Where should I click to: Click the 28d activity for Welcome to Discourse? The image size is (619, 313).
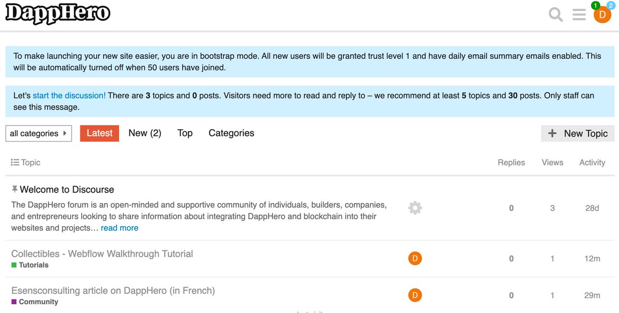[x=592, y=208]
